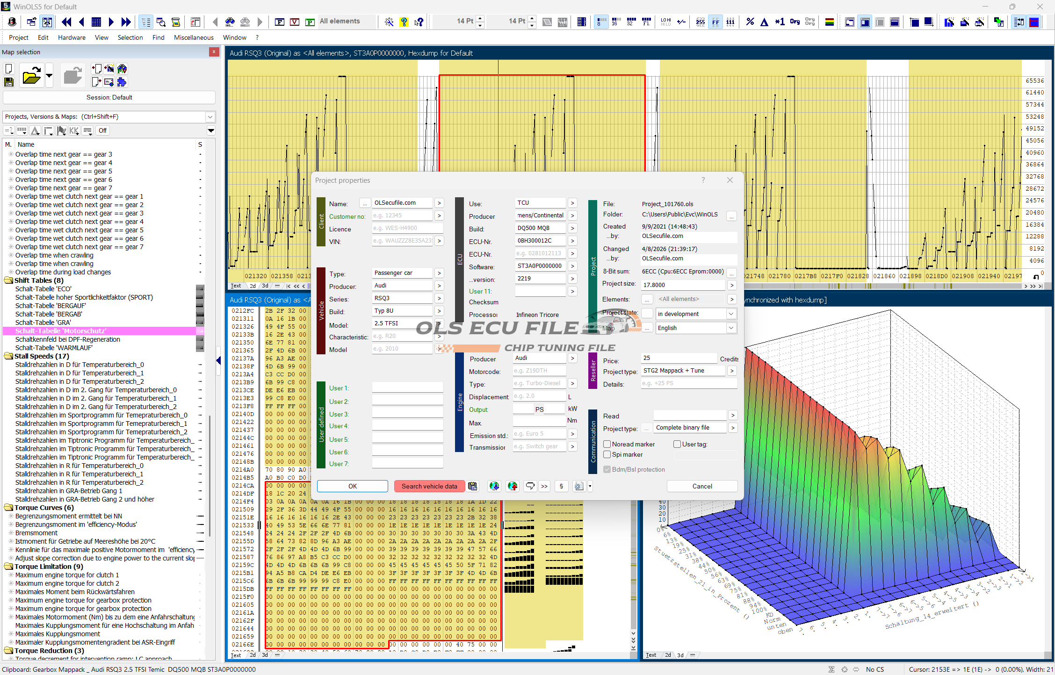Select the 16-bit display mode icon
The height and width of the screenshot is (675, 1055).
pos(616,22)
